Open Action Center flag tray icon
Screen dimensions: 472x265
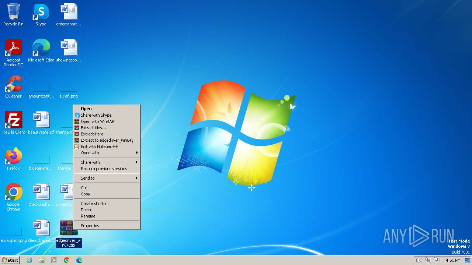click(x=437, y=260)
